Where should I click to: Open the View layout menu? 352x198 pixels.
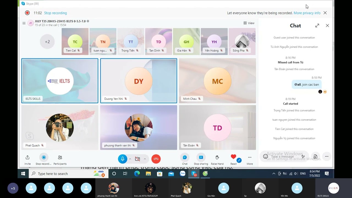[249, 23]
